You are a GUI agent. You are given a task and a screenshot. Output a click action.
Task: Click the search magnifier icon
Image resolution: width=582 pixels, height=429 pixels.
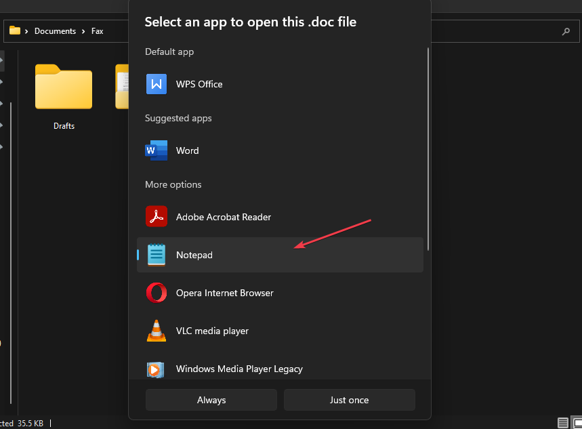point(566,31)
